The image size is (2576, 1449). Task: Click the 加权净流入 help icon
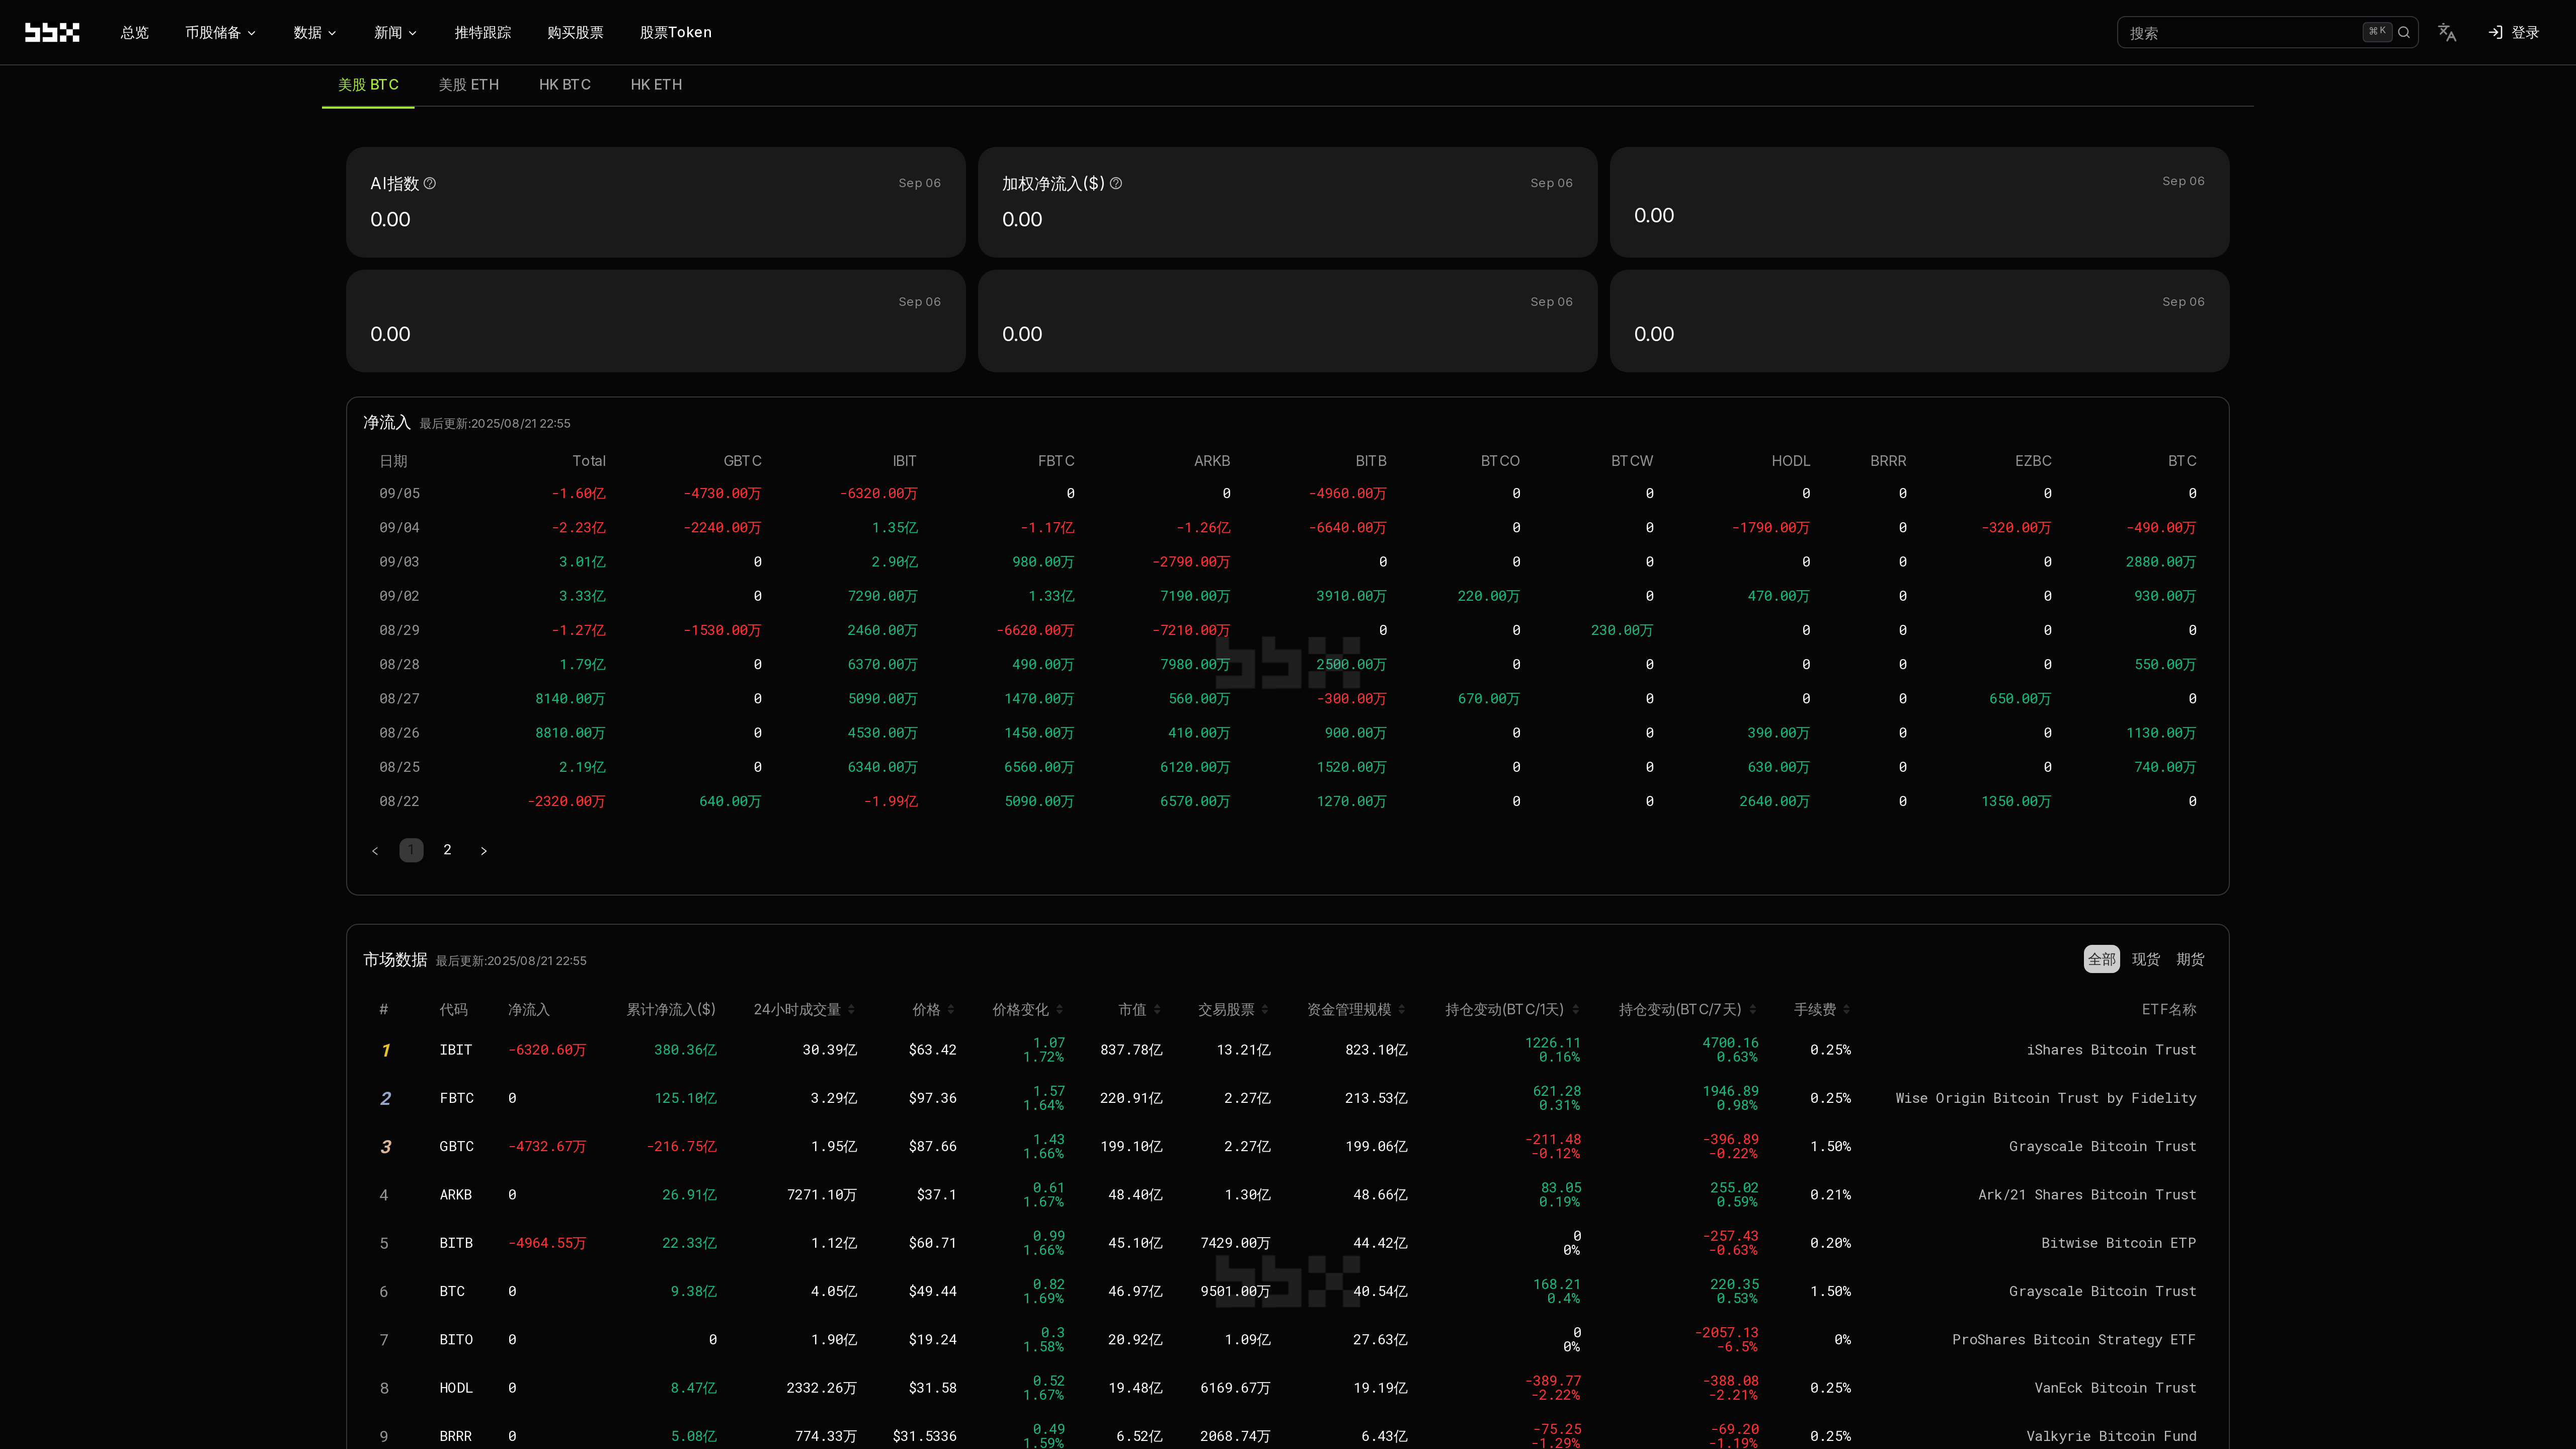pyautogui.click(x=1116, y=183)
